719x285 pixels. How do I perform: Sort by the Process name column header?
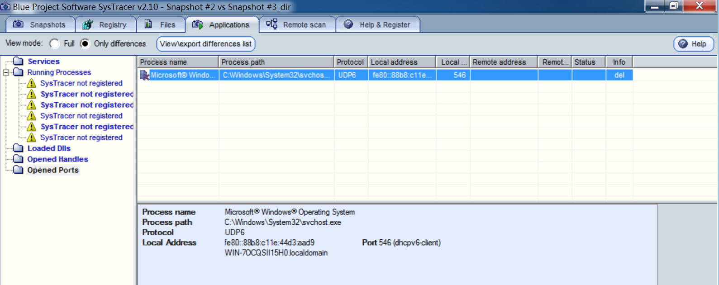pos(178,62)
